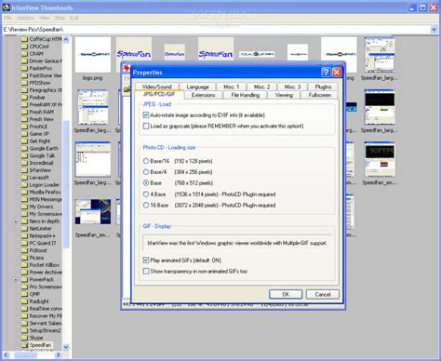Click Cancel in Properties dialog

(x=323, y=294)
